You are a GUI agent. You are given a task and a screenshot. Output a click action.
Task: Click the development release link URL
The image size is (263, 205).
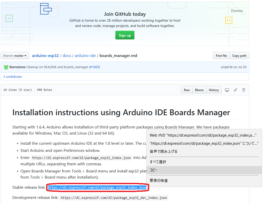pos(114,198)
